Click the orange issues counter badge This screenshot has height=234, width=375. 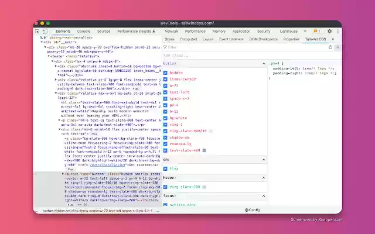[x=317, y=31]
